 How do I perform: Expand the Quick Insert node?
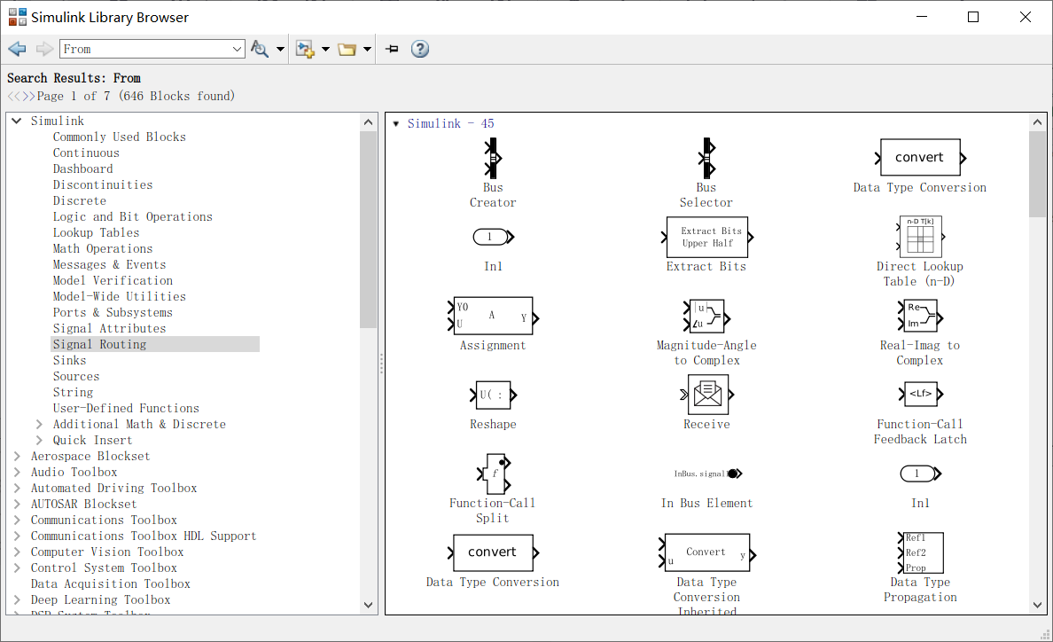(39, 441)
